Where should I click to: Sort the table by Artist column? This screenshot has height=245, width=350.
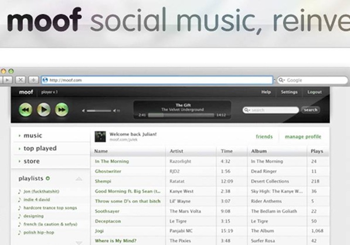[176, 151]
